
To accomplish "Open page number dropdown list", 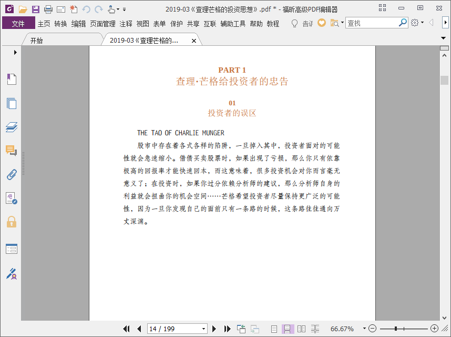I will (x=203, y=329).
